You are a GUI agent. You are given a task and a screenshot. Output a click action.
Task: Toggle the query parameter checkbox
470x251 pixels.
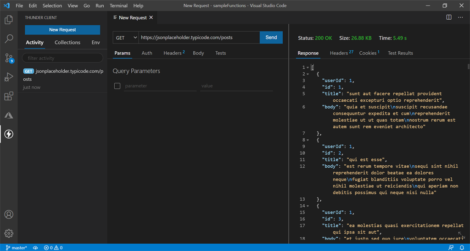click(117, 86)
